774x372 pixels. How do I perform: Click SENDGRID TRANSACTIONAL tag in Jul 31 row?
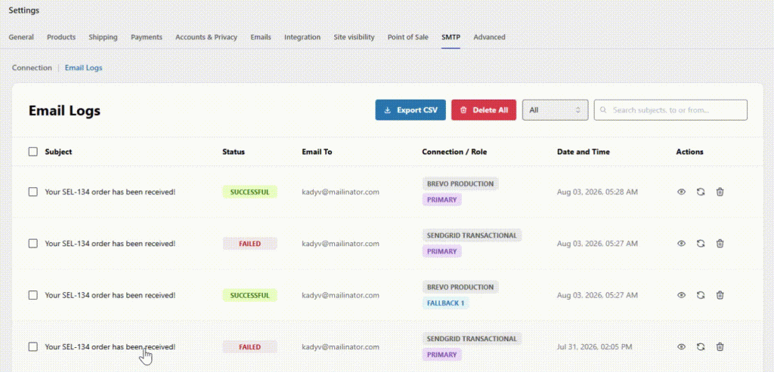[472, 339]
